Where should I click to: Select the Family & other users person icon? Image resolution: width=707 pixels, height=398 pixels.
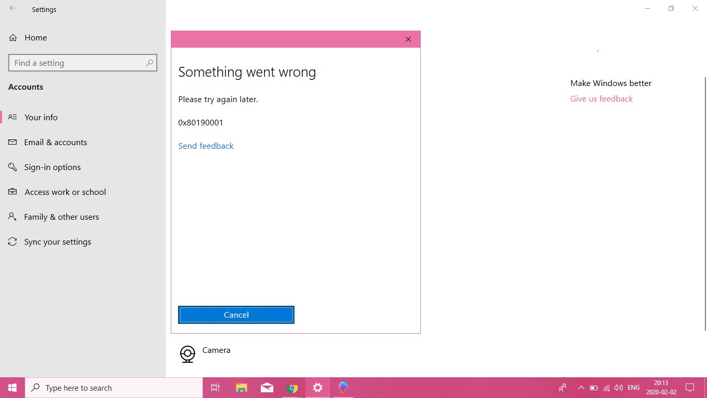coord(12,217)
